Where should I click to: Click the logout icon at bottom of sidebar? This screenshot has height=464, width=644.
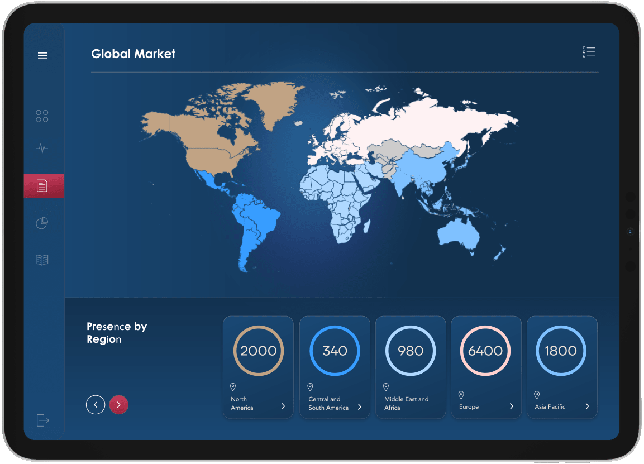42,420
